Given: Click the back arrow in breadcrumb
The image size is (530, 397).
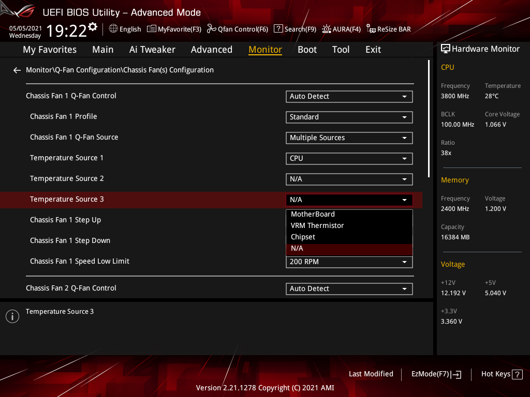Looking at the screenshot, I should 17,70.
